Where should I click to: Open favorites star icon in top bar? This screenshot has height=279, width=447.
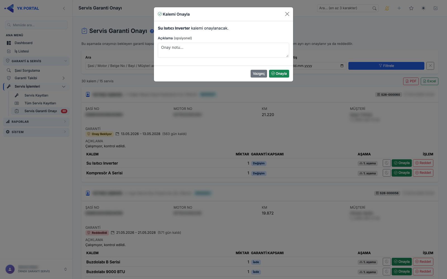411,8
